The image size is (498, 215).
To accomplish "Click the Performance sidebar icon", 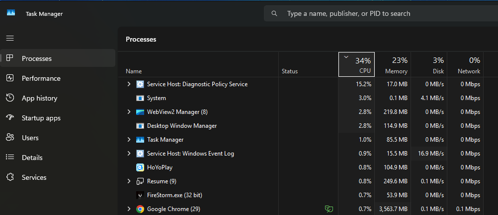I will coord(10,78).
